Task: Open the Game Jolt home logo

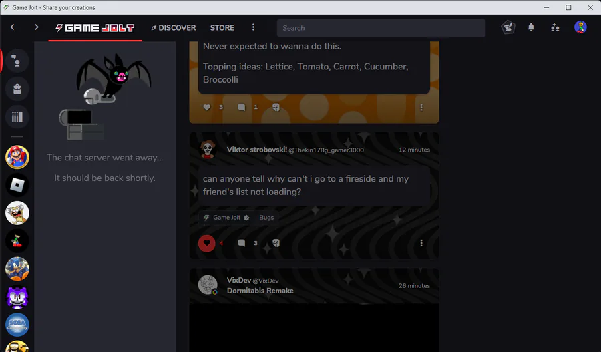Action: click(95, 27)
